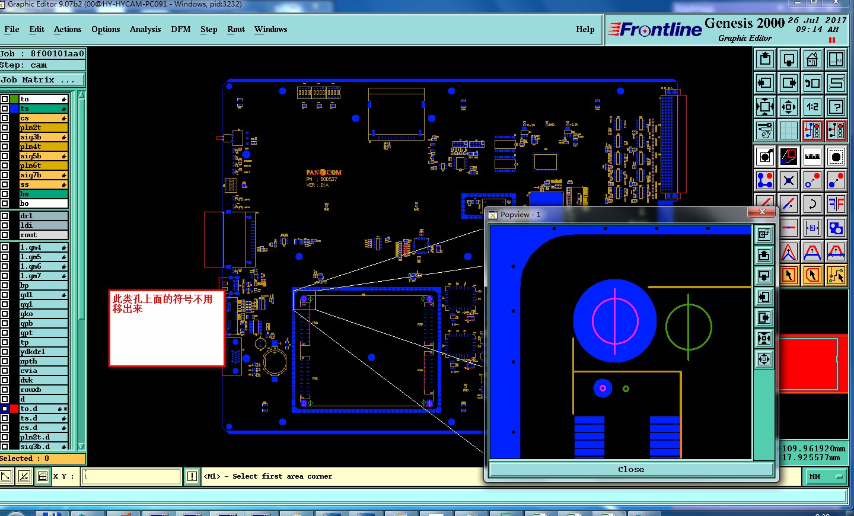Click the pan down icon in main toolbar
Image resolution: width=854 pixels, height=516 pixels.
point(789,59)
